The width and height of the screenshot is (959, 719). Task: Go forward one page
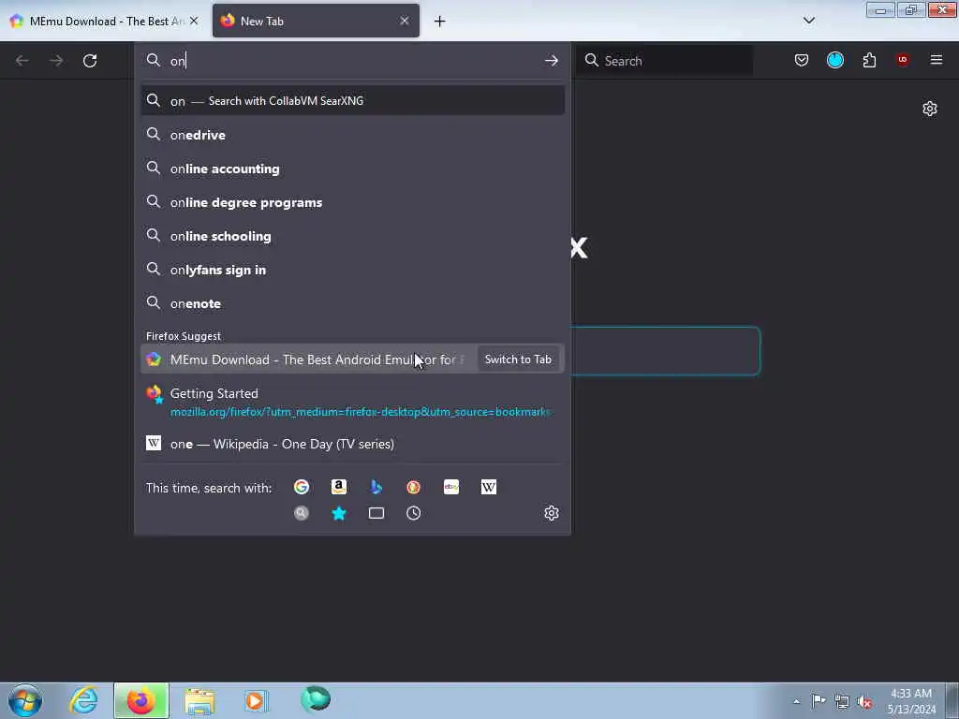tap(56, 61)
